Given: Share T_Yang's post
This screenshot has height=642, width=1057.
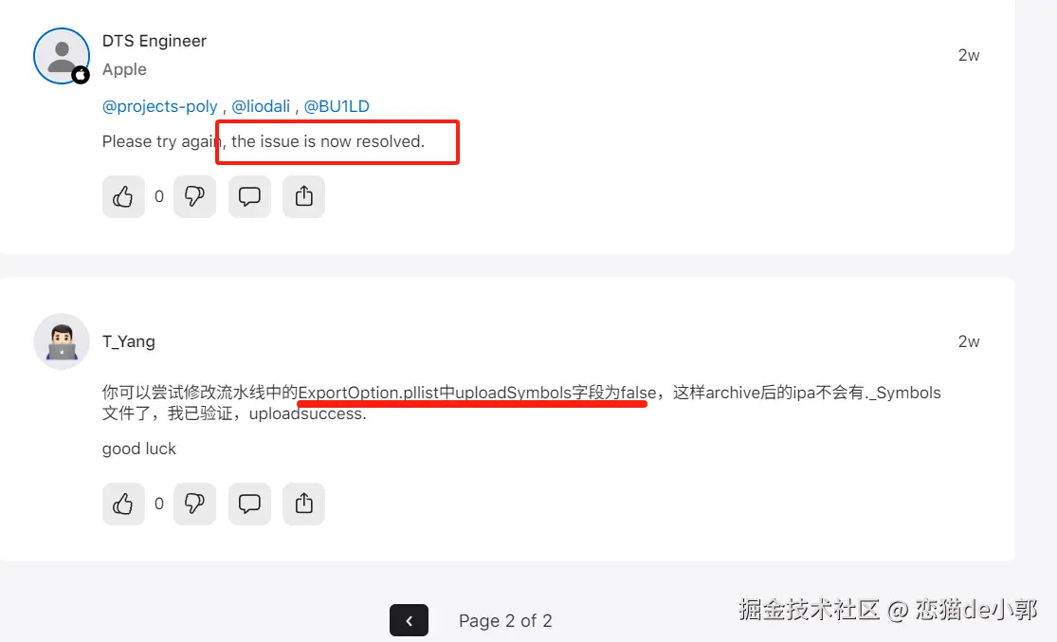Looking at the screenshot, I should pos(304,504).
